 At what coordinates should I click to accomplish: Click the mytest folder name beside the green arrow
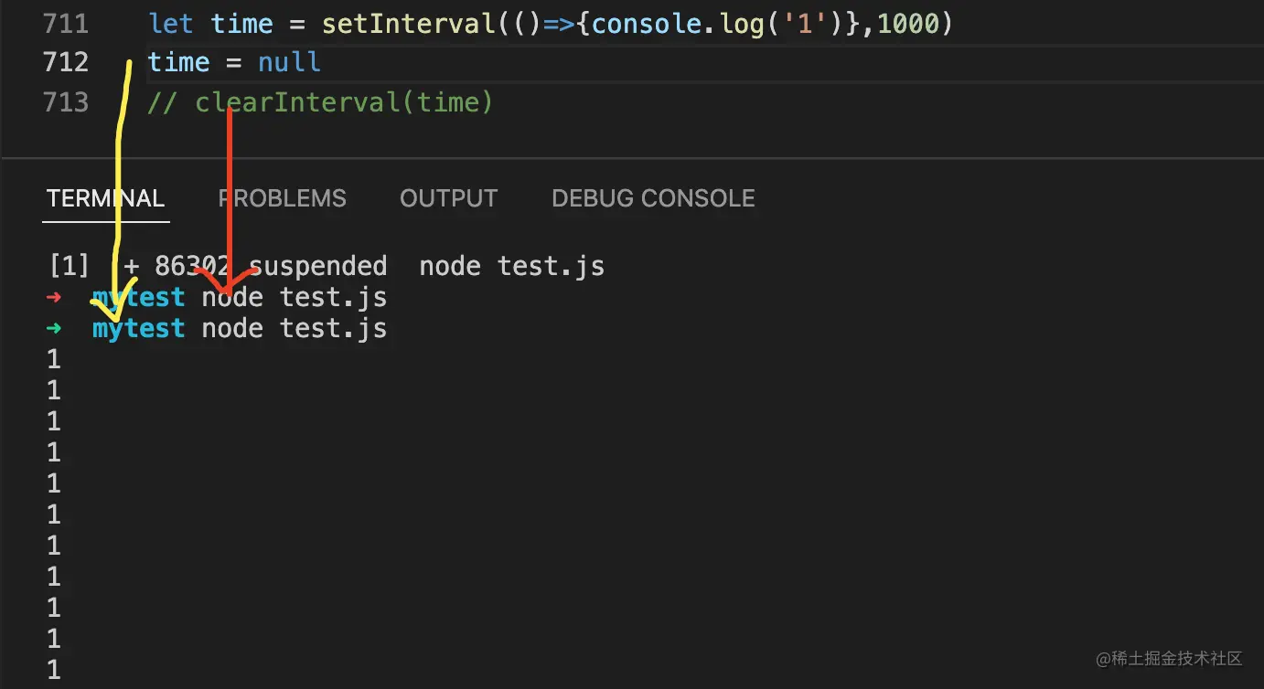[138, 328]
